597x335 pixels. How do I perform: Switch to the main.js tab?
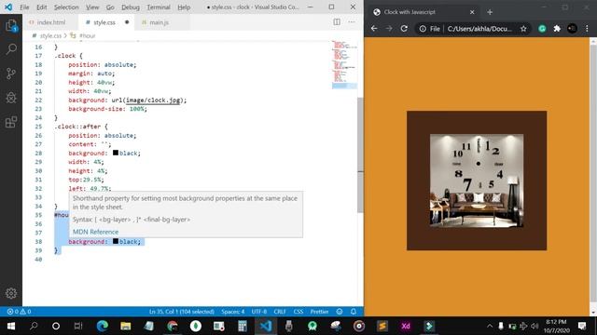(x=160, y=22)
